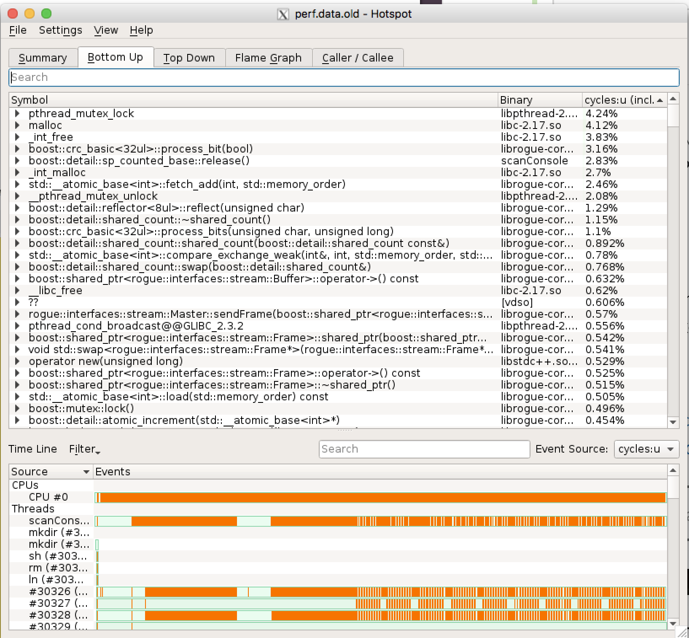Open the Event Source cycles:u dropdown
The image size is (689, 638).
[x=646, y=449]
